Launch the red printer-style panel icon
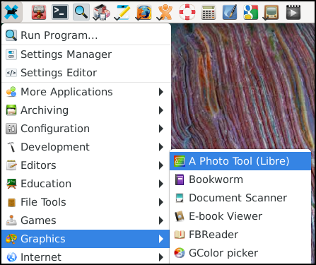Screen dimensions: 316x265 [x=39, y=12]
